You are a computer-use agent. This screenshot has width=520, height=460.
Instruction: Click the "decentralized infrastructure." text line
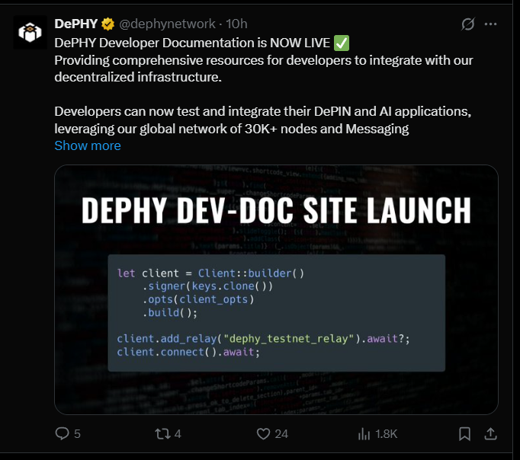(138, 77)
